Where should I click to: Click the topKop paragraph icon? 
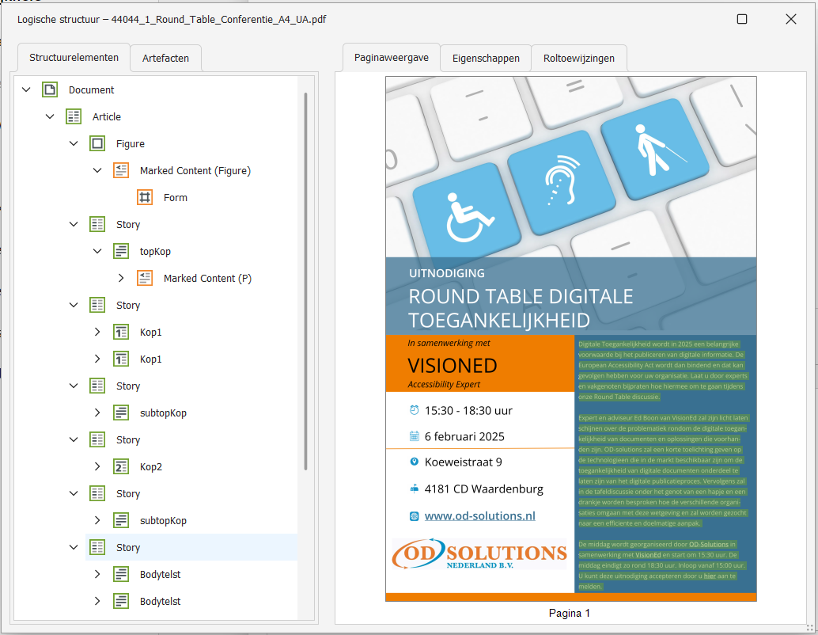click(121, 251)
